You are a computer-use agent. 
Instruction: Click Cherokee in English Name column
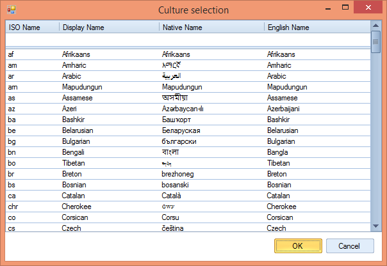click(x=281, y=207)
